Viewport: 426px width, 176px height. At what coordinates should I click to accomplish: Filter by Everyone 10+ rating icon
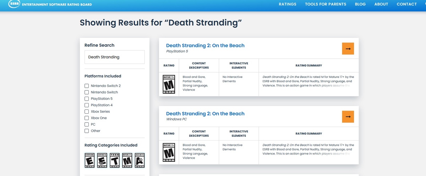[102, 160]
